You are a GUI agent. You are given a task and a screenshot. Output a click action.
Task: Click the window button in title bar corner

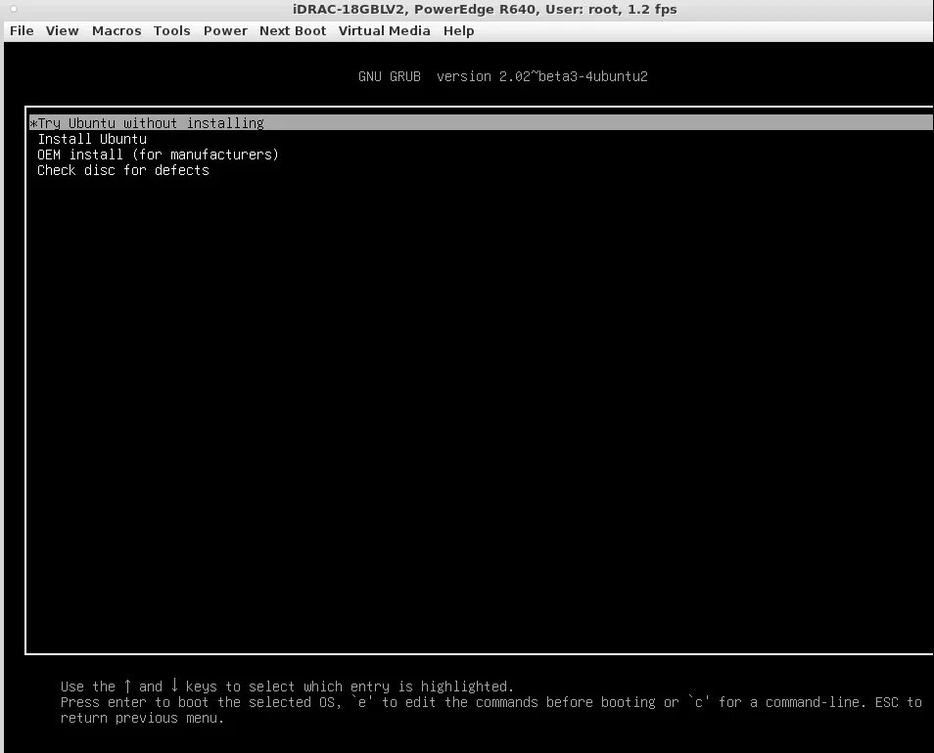(13, 9)
